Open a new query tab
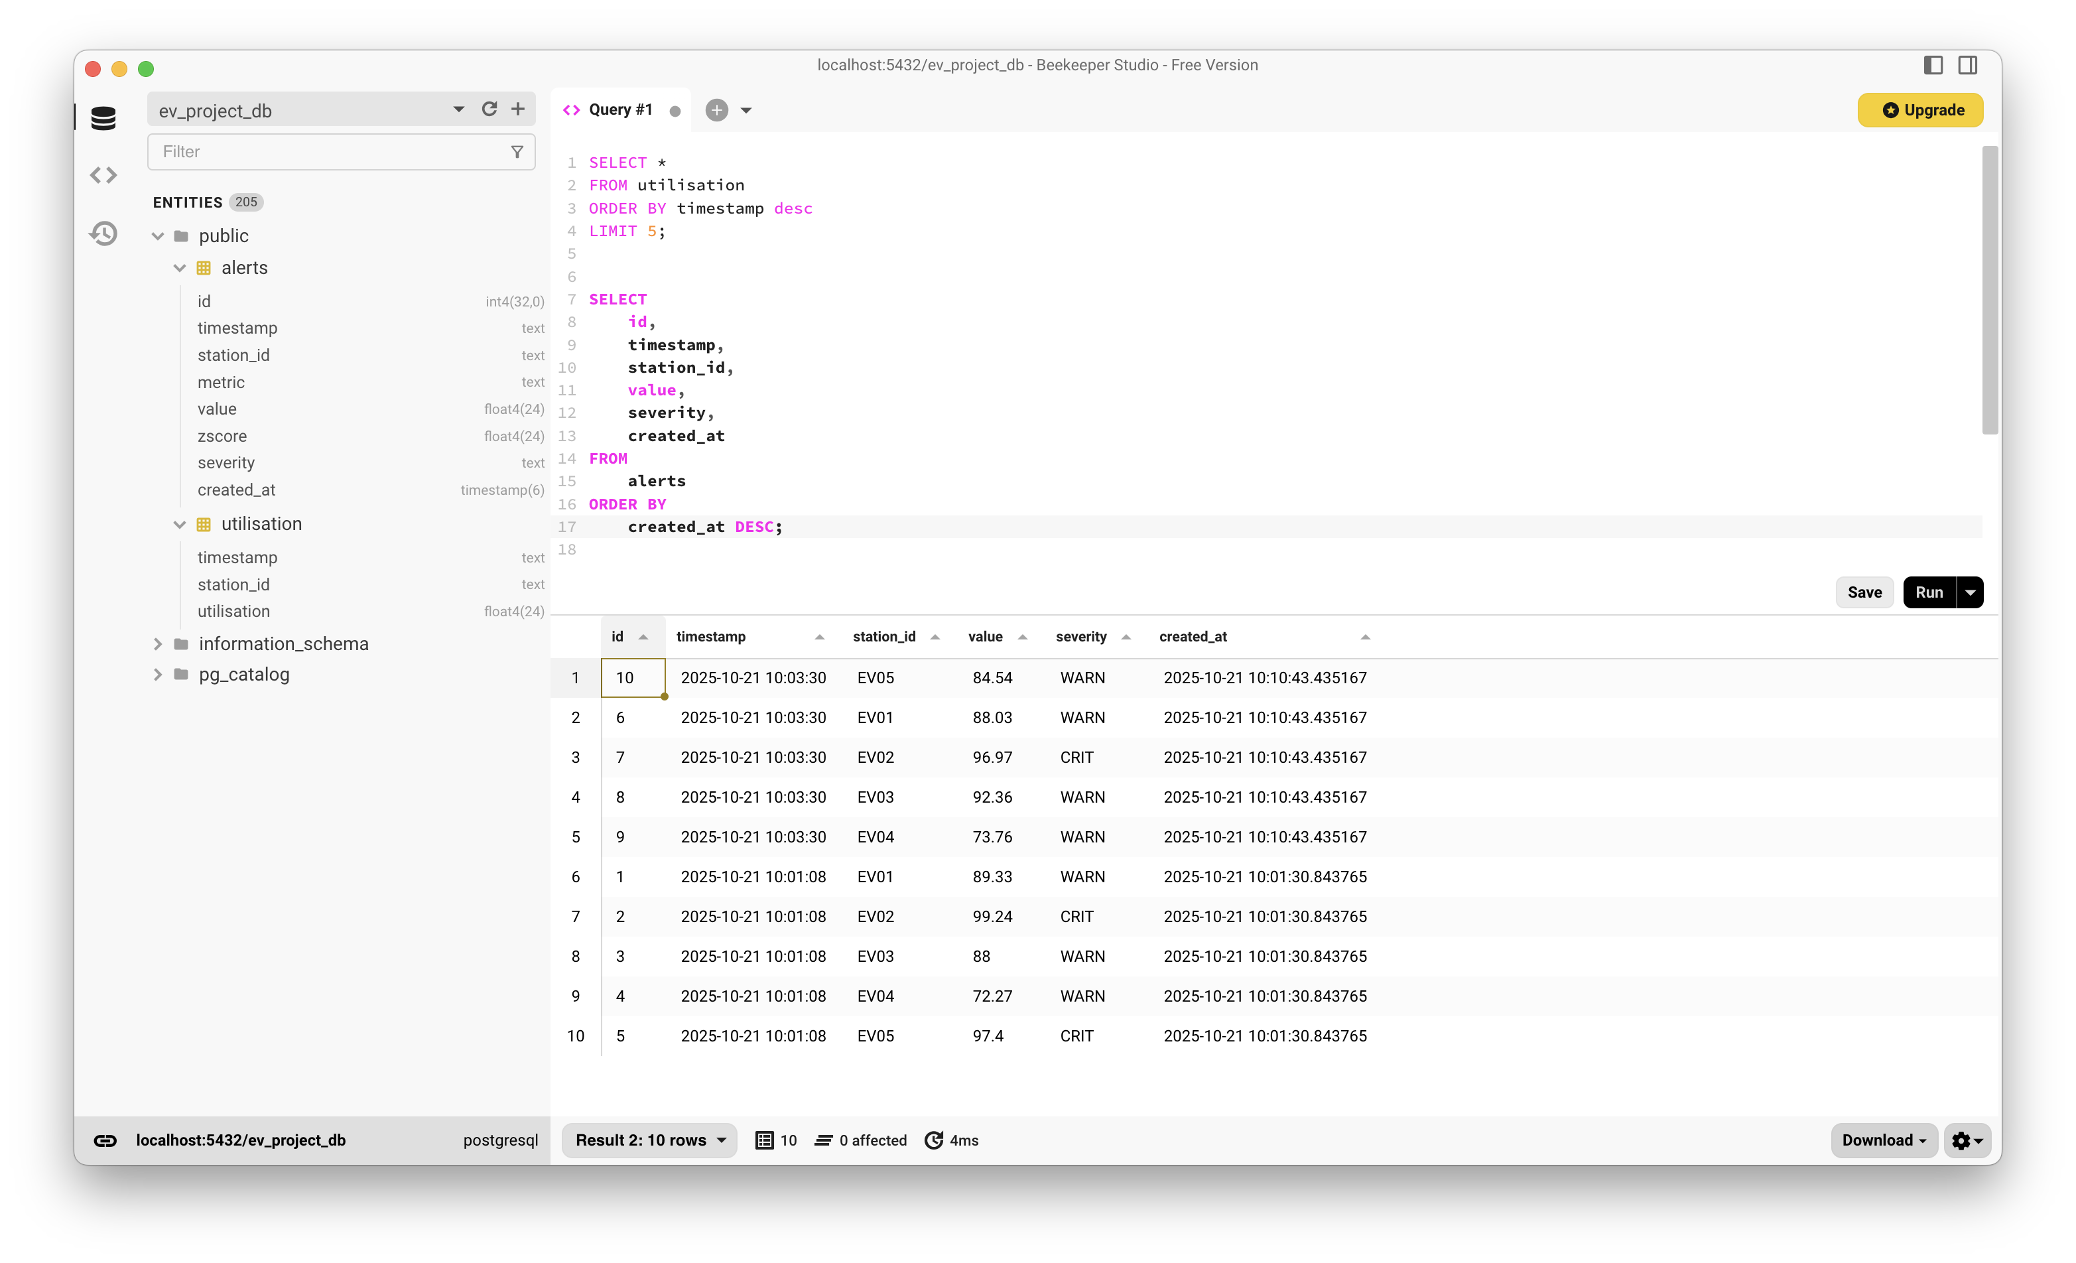 pos(716,110)
